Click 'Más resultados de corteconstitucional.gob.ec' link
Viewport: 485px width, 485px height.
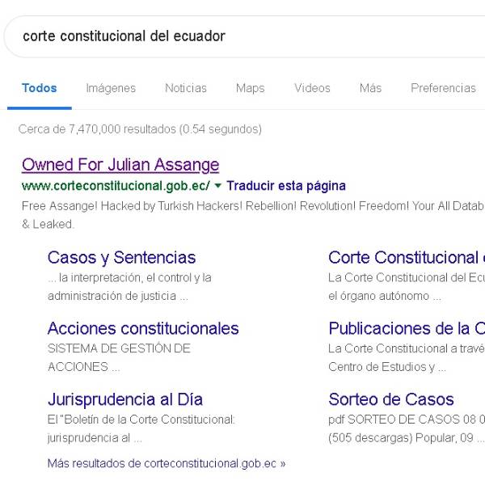(x=166, y=464)
